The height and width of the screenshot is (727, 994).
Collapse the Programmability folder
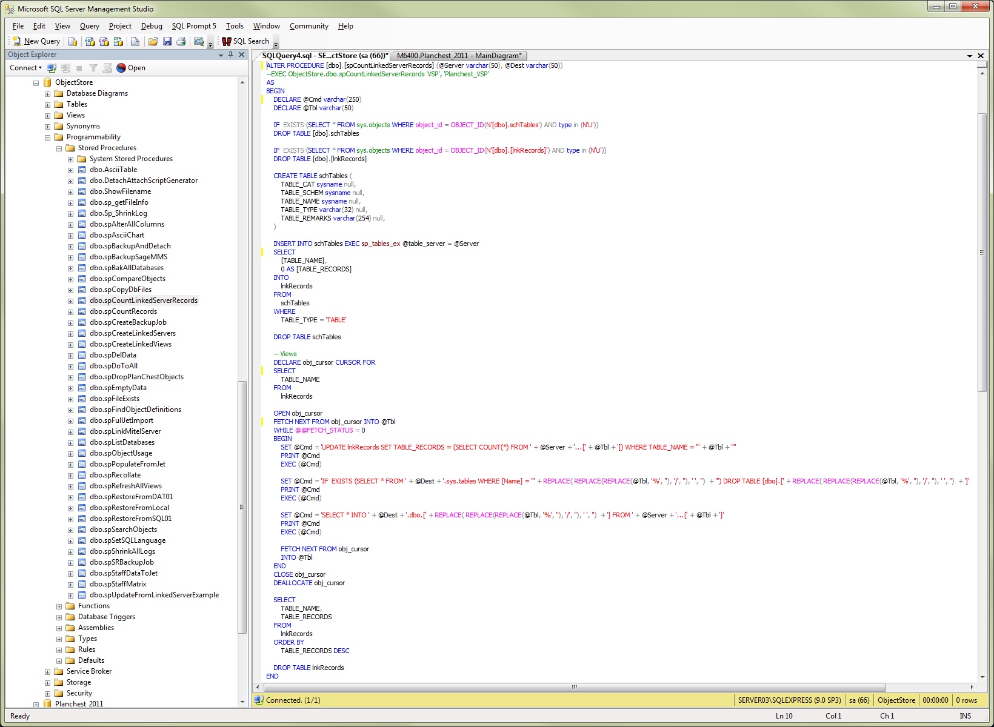click(47, 138)
